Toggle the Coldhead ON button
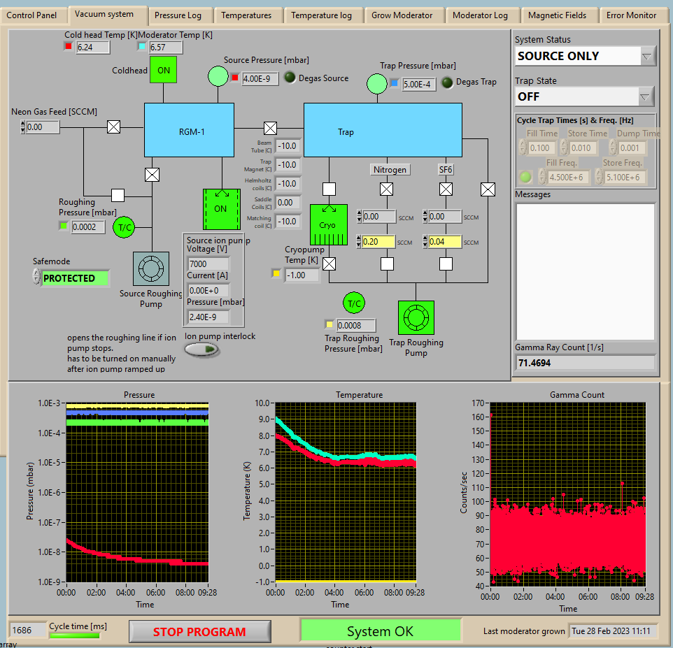Screen dimensions: 673x648 pos(163,70)
